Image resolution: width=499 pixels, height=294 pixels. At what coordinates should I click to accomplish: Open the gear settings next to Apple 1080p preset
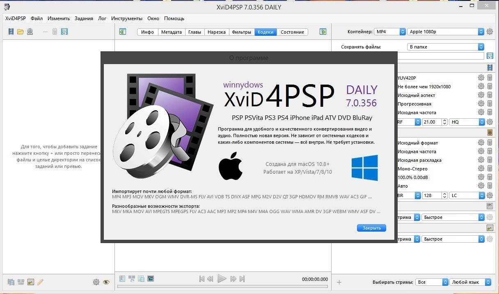(x=490, y=32)
